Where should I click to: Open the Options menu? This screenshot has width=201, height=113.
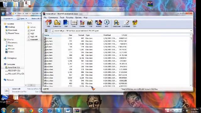[x=78, y=18]
